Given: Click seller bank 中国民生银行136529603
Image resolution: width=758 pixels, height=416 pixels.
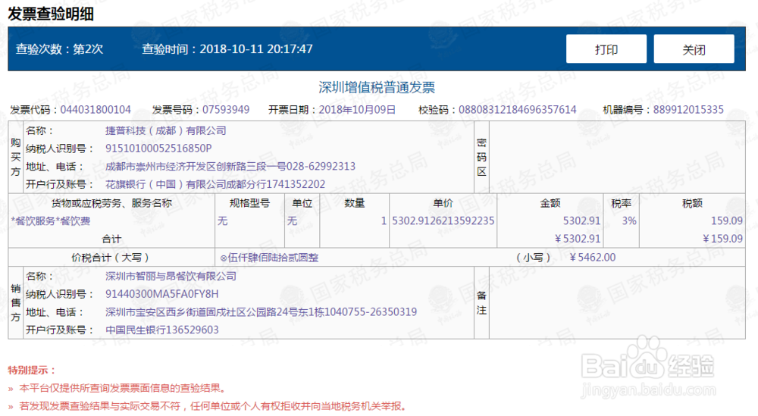Looking at the screenshot, I should coord(162,330).
